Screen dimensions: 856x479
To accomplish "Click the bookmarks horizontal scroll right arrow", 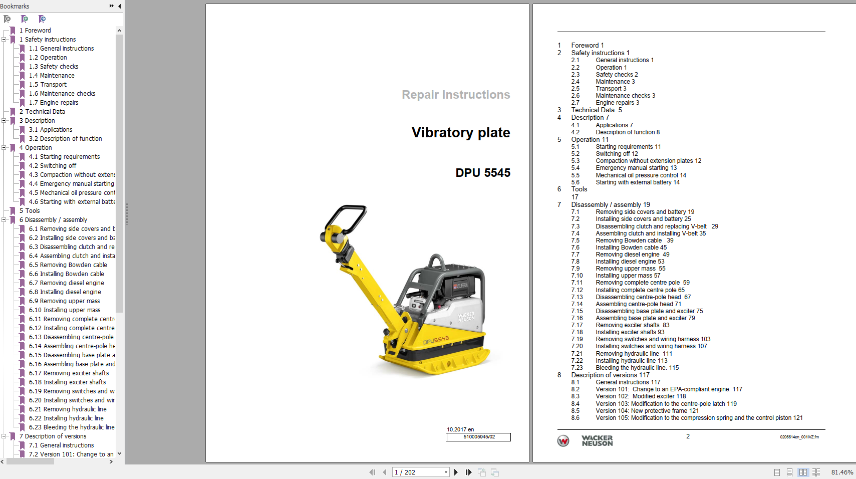I will [x=111, y=461].
